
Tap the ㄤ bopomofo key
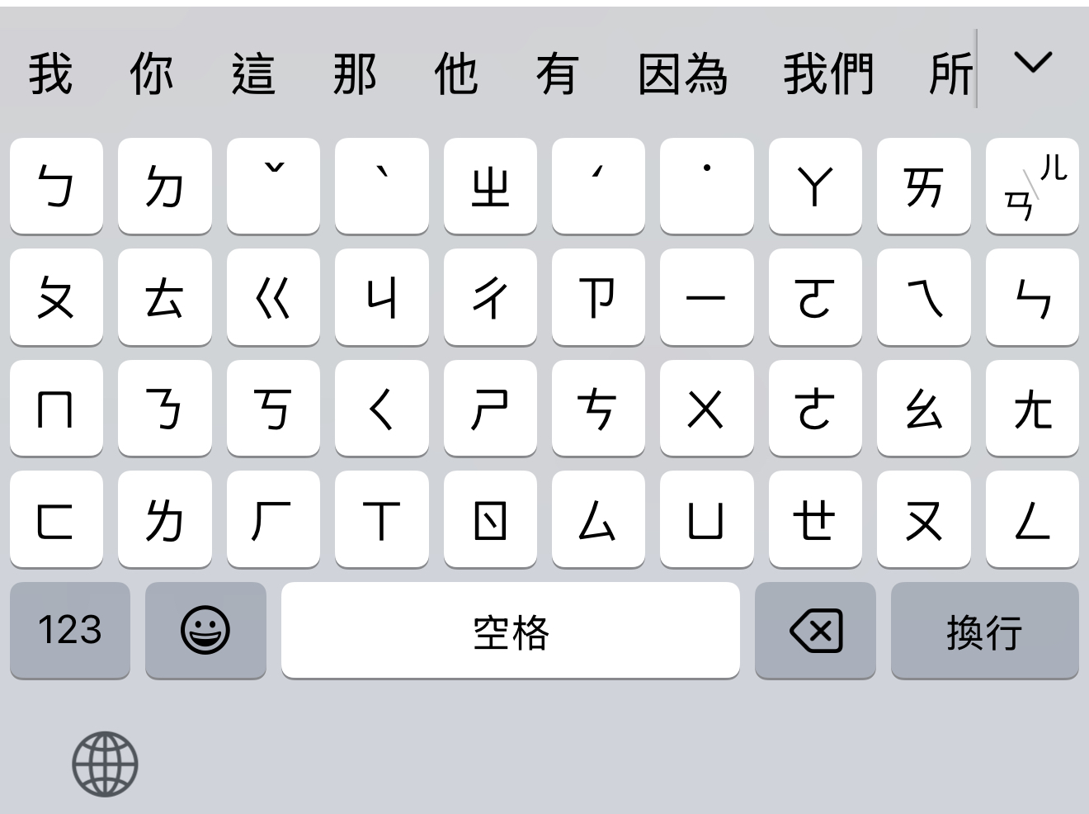coord(1032,408)
